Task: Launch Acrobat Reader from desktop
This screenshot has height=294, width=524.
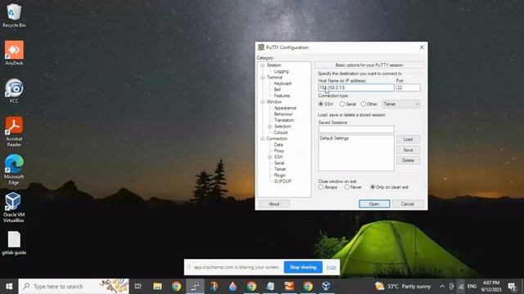Action: click(x=14, y=131)
